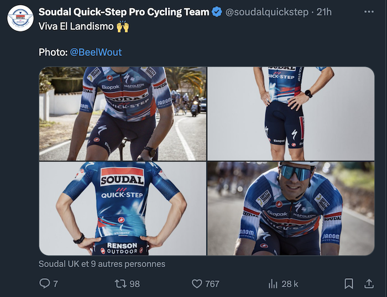Open top-left photo of rider on road
Viewport: 387px width, 297px height.
click(x=123, y=113)
